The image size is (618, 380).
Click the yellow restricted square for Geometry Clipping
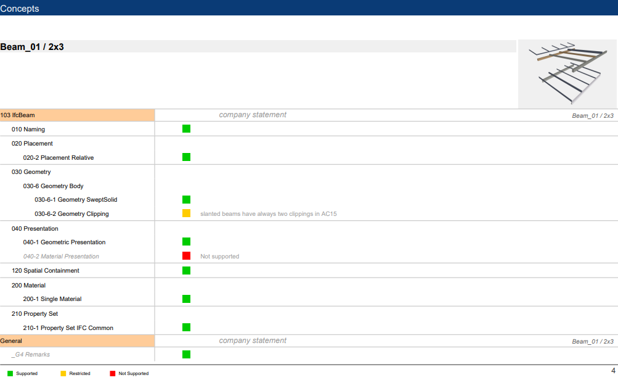(x=186, y=213)
